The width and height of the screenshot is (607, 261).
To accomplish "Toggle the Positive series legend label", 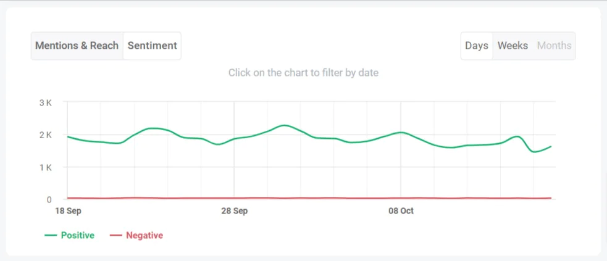I will [77, 235].
